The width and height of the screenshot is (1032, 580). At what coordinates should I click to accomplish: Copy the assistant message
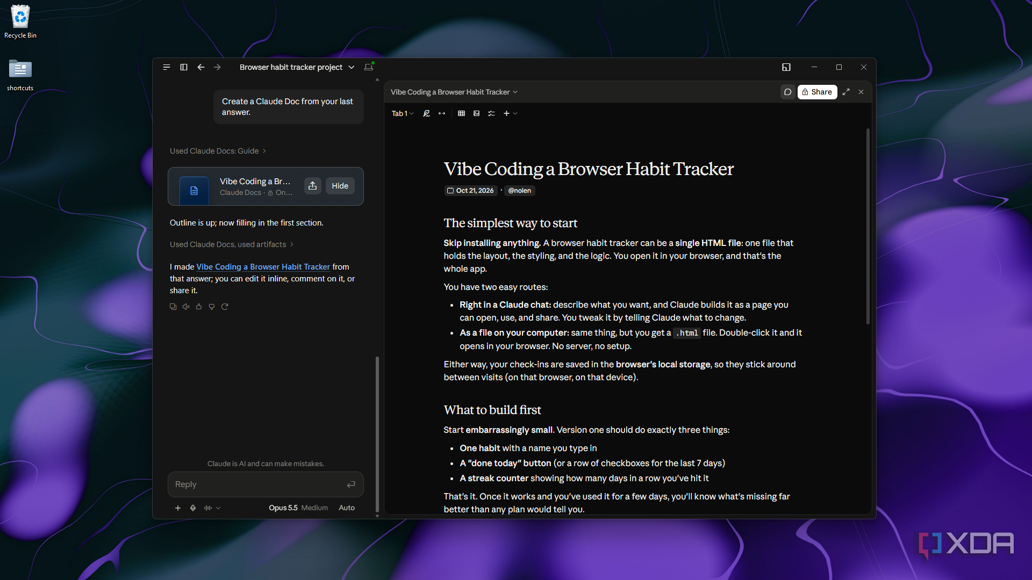173,307
